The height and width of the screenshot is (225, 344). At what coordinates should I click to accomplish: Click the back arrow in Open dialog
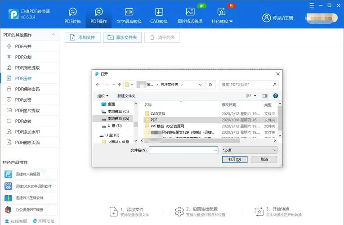click(x=98, y=85)
